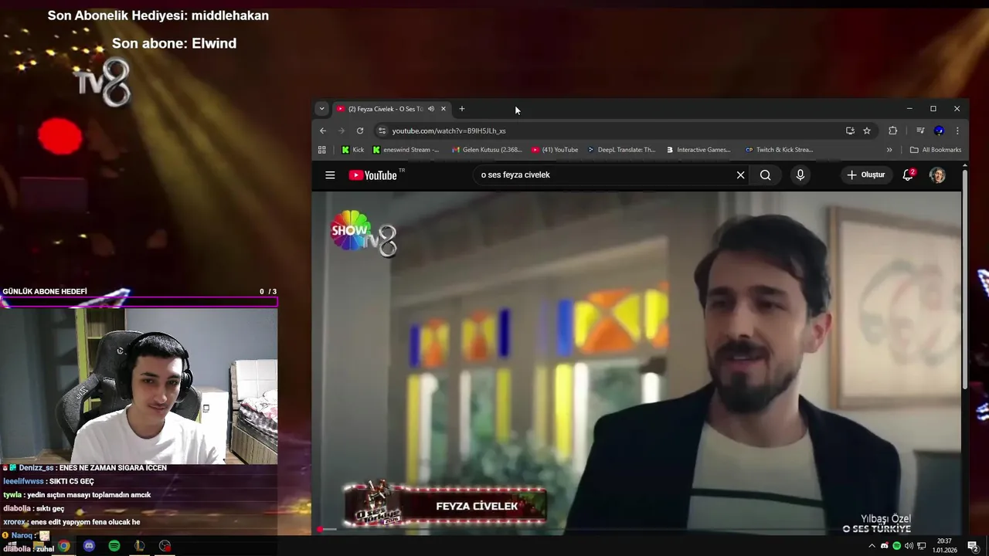Open the All Bookmarks folder
This screenshot has width=989, height=556.
click(936, 150)
